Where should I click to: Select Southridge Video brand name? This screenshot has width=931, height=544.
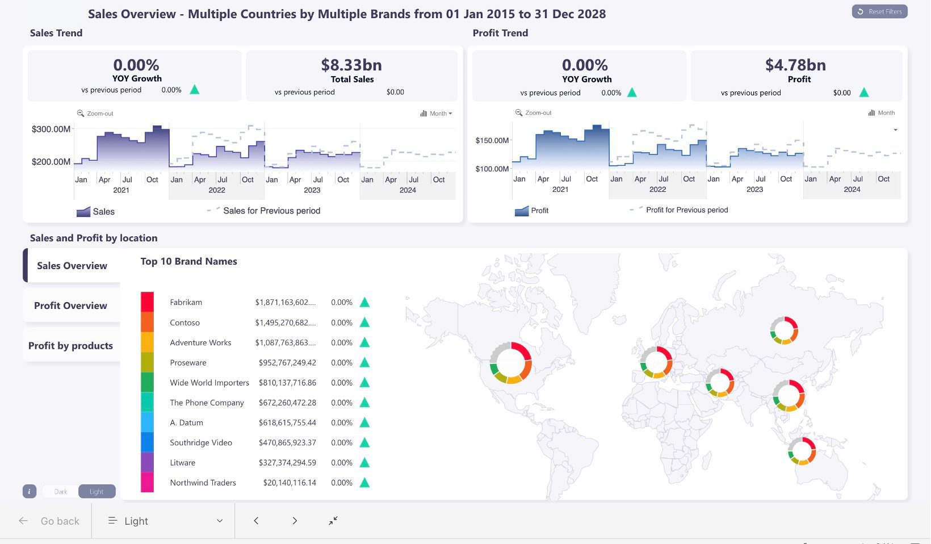(x=201, y=442)
